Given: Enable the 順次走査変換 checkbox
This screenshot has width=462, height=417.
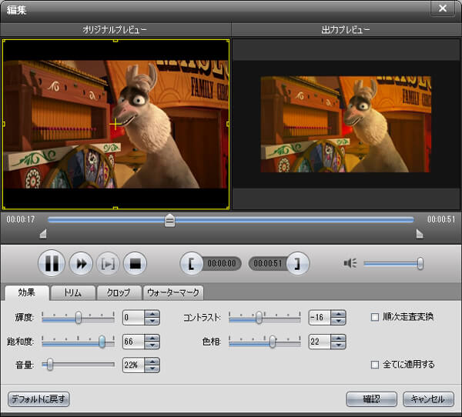Looking at the screenshot, I should 375,317.
